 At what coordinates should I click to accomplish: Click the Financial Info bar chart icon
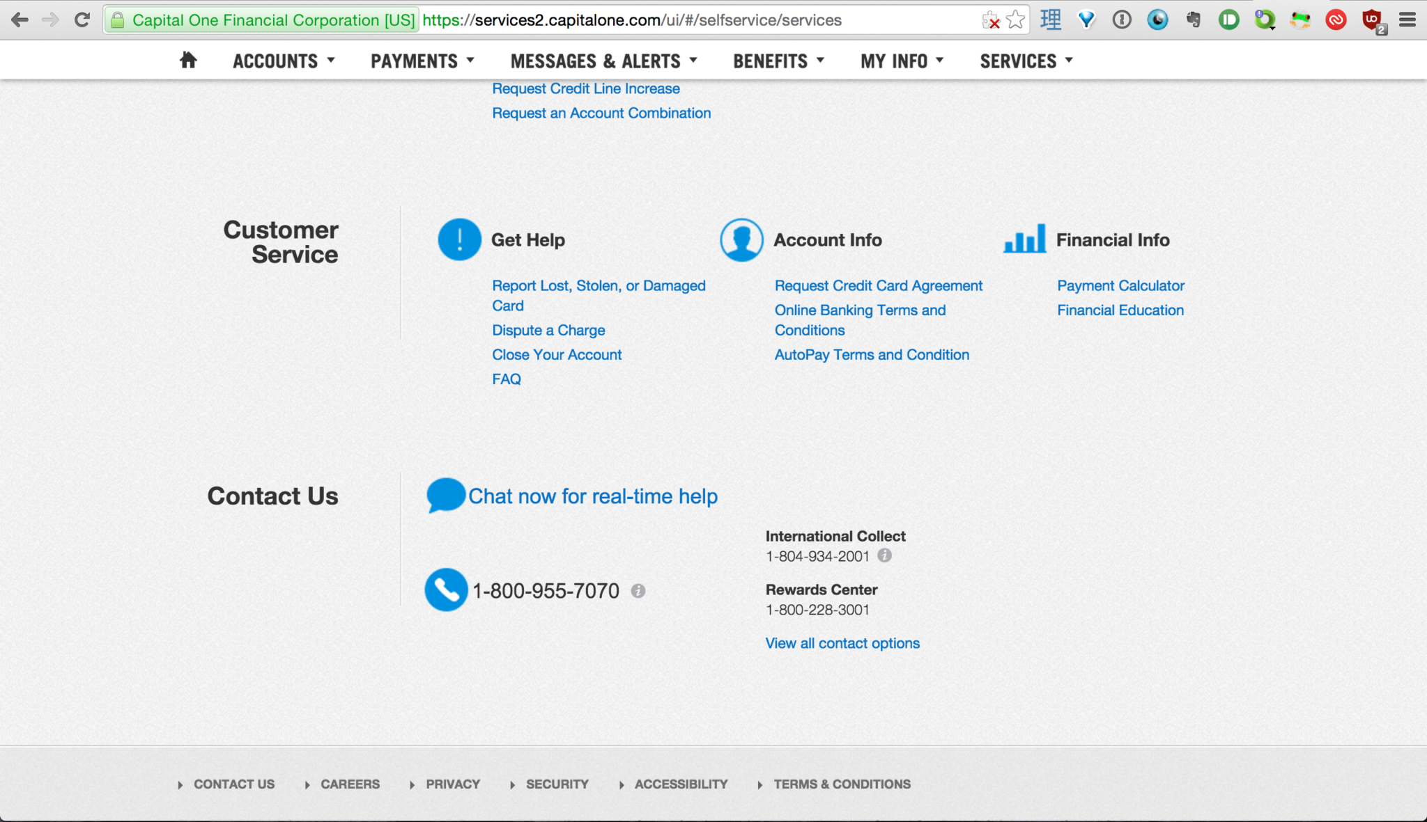pos(1024,239)
